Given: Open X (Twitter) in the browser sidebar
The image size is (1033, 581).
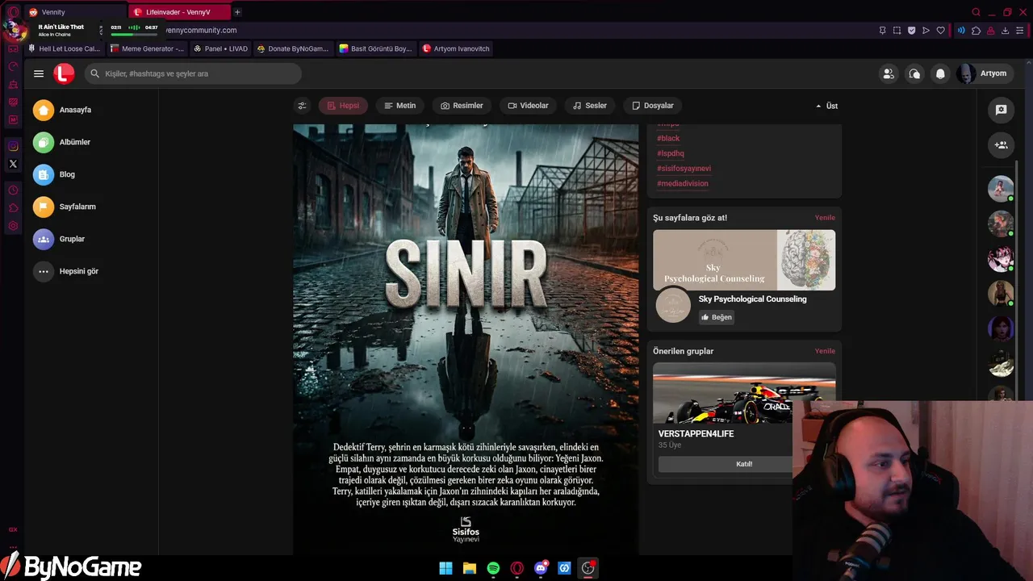Looking at the screenshot, I should point(13,164).
